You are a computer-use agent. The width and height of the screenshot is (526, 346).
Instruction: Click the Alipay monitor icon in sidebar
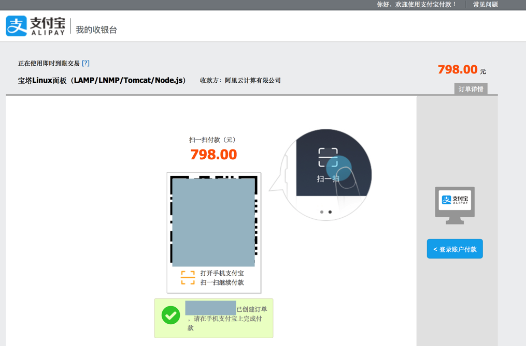(454, 205)
